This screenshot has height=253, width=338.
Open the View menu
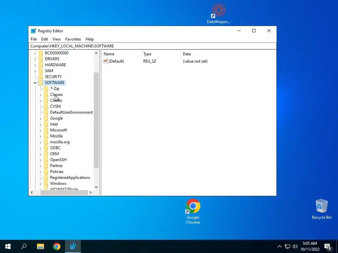click(x=56, y=39)
